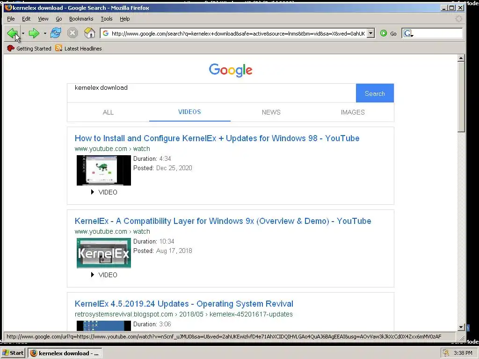The width and height of the screenshot is (479, 359).
Task: Open the Forward button history dropdown arrow
Action: pyautogui.click(x=45, y=33)
